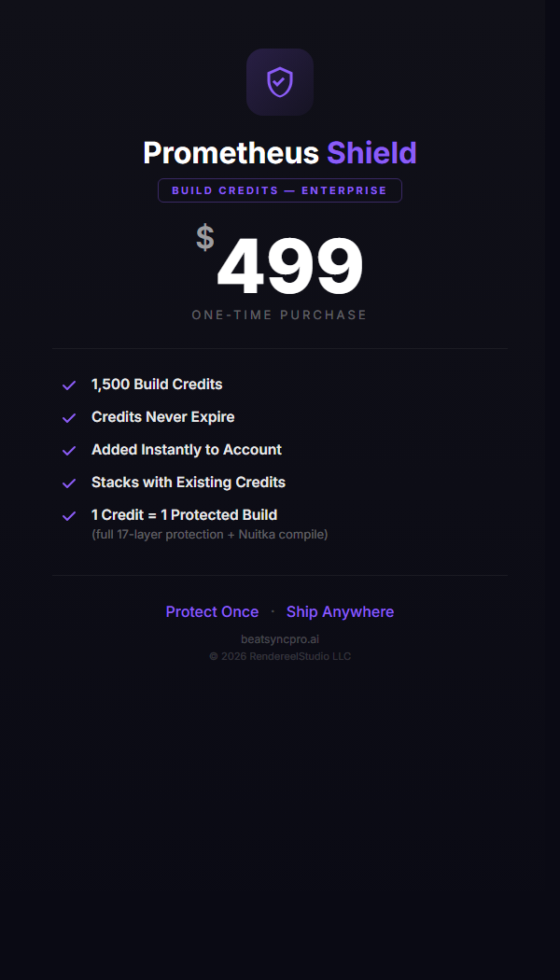Click the Protect Once tagline
The width and height of the screenshot is (560, 980).
coord(212,612)
